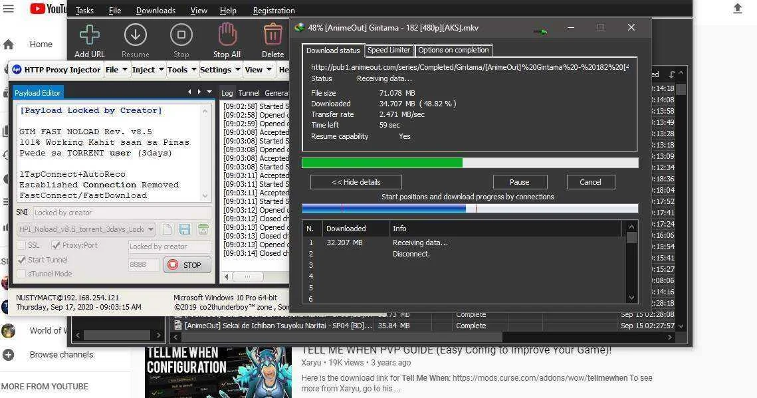This screenshot has width=757, height=398.
Task: Click the 8888 port field
Action: 144,265
